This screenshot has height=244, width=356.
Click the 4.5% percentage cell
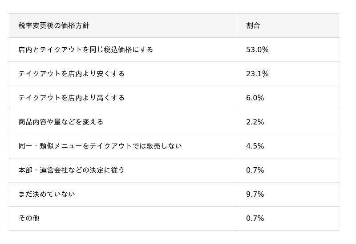click(x=255, y=146)
